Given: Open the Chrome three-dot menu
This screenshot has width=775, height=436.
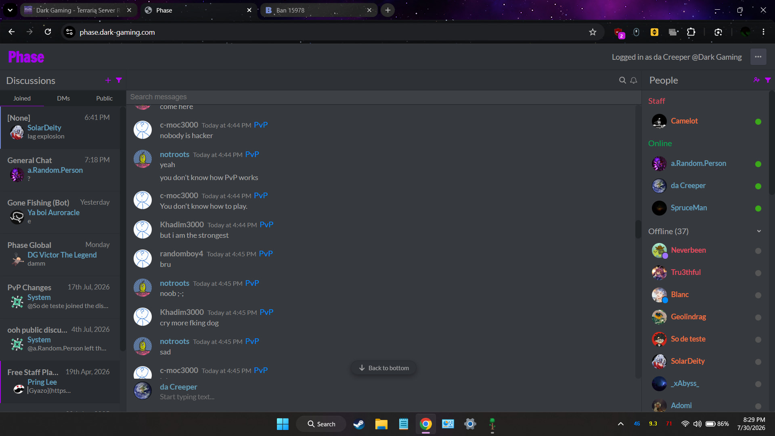Looking at the screenshot, I should (763, 32).
